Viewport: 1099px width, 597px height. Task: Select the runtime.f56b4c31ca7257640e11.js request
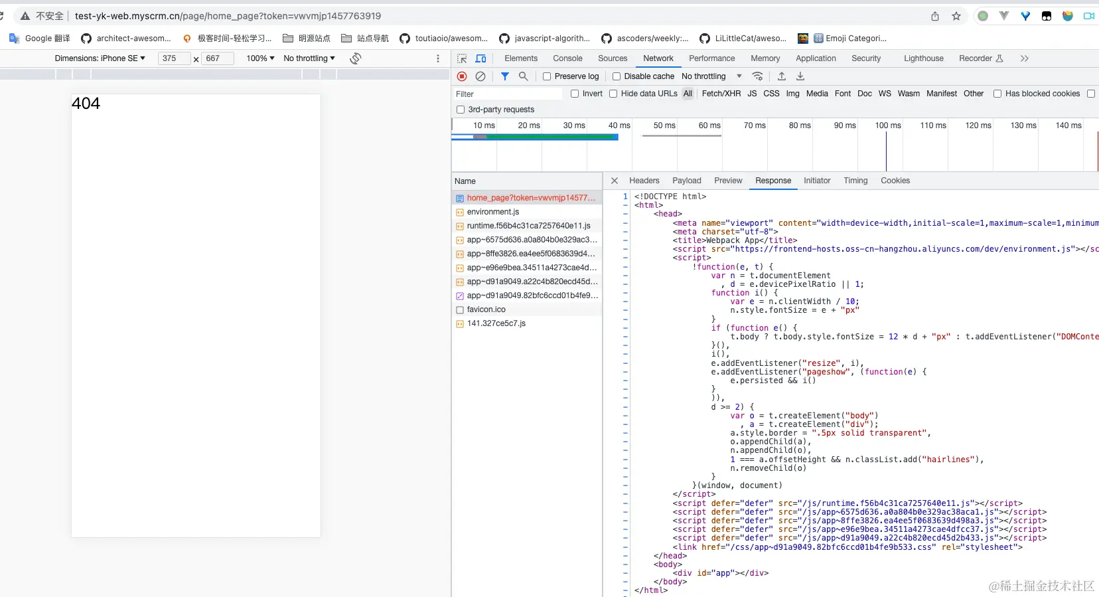pos(527,226)
